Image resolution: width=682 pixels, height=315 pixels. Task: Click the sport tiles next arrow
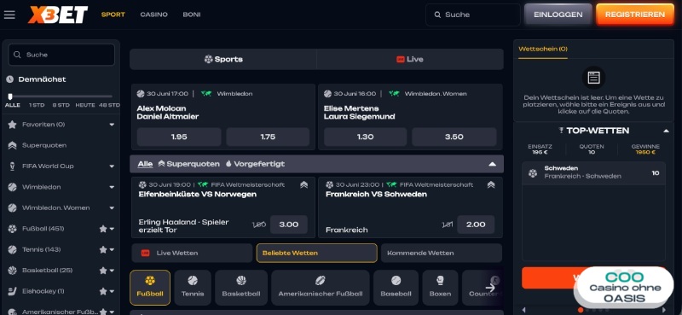click(490, 288)
